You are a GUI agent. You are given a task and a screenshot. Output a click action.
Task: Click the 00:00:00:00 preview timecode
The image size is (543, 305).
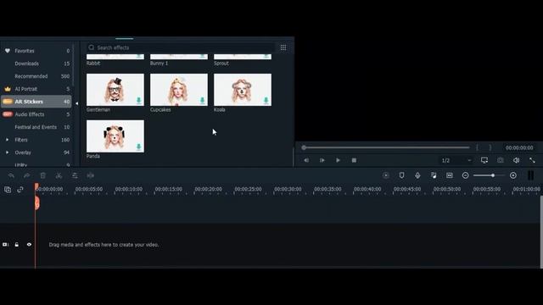[x=519, y=147]
